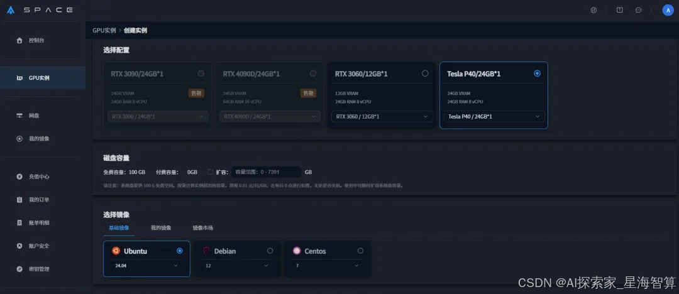Viewport: 679px width, 294px height.
Task: Open the Tesla P40 / 24GB*1 dropdown
Action: pos(494,116)
